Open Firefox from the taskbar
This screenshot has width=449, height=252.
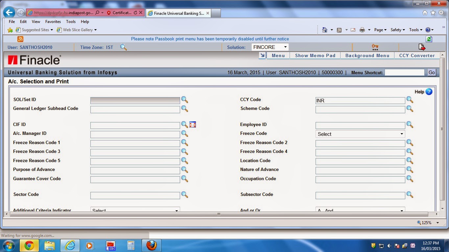151,245
